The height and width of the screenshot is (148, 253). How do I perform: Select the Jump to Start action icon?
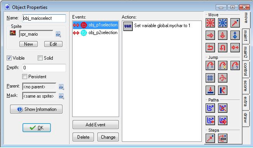223,65
